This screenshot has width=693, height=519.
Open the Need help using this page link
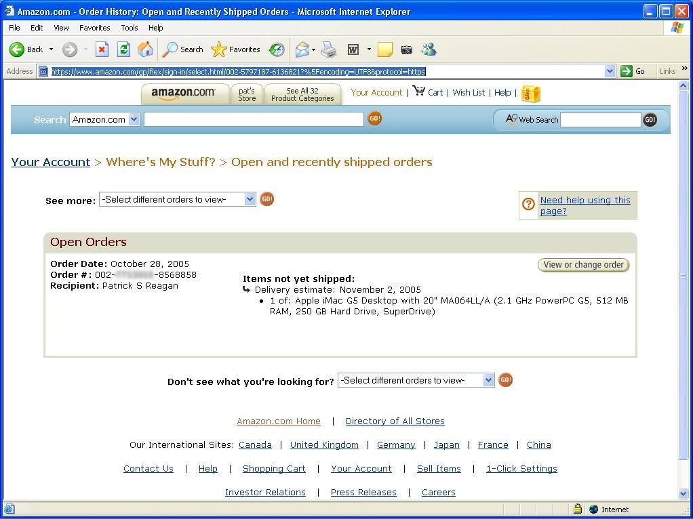point(585,205)
